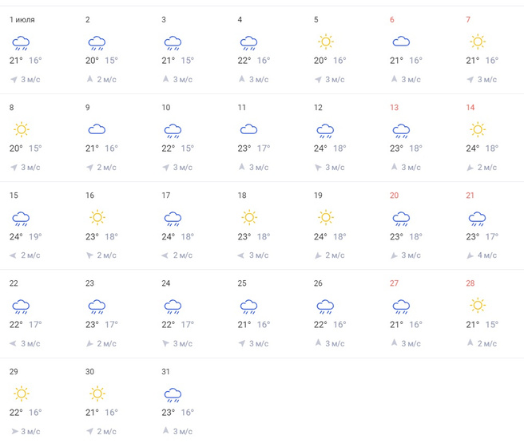Open the forecast for date 19
This screenshot has width=524, height=443.
coord(318,195)
